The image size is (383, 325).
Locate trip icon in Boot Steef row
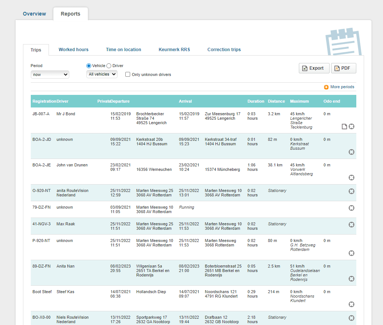point(351,304)
